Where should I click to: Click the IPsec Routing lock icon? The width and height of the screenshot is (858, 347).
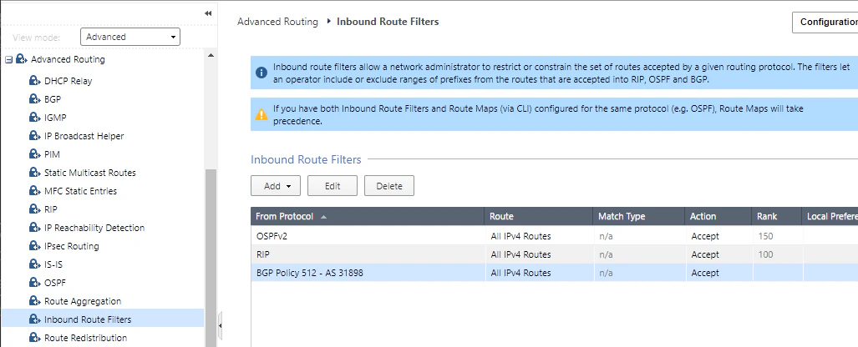[x=35, y=246]
